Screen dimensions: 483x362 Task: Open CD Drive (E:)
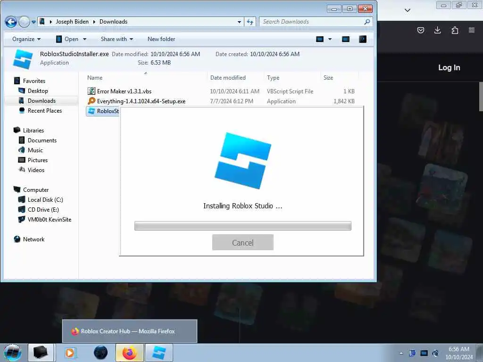[x=43, y=210]
